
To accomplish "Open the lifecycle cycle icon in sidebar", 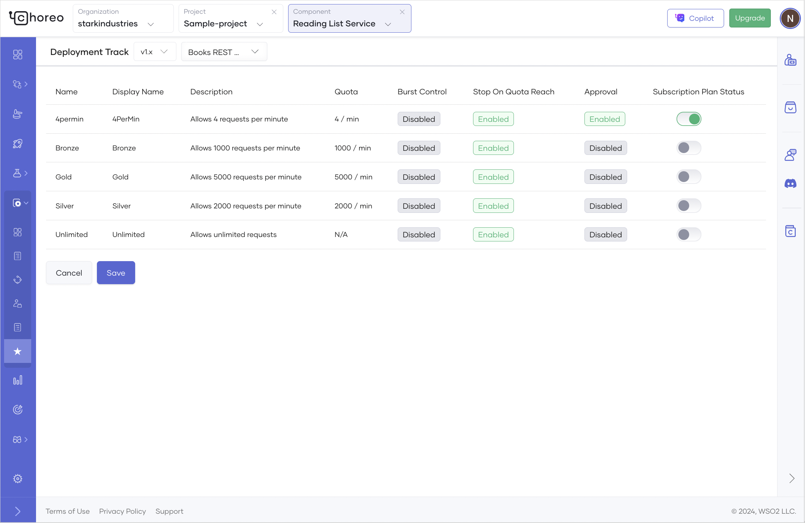I will [17, 280].
